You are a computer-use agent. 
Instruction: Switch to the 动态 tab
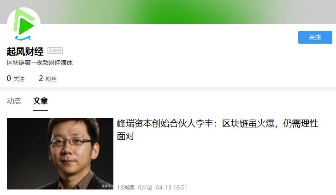(x=14, y=101)
